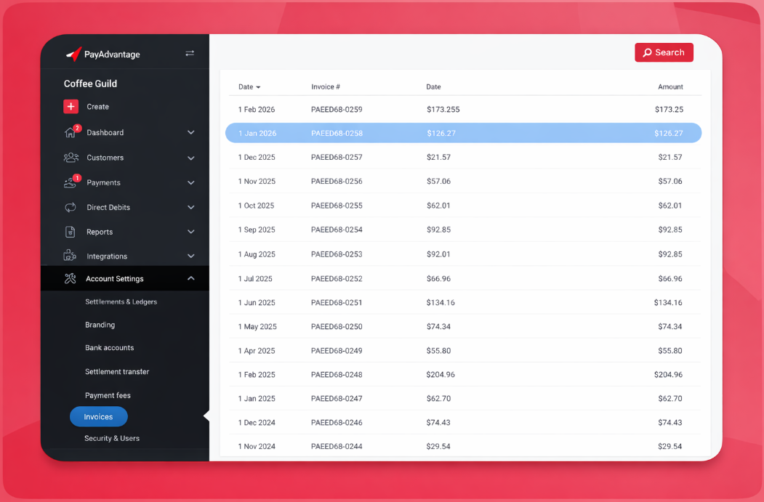
Task: Click the PayAdvantage logo
Action: pyautogui.click(x=102, y=54)
